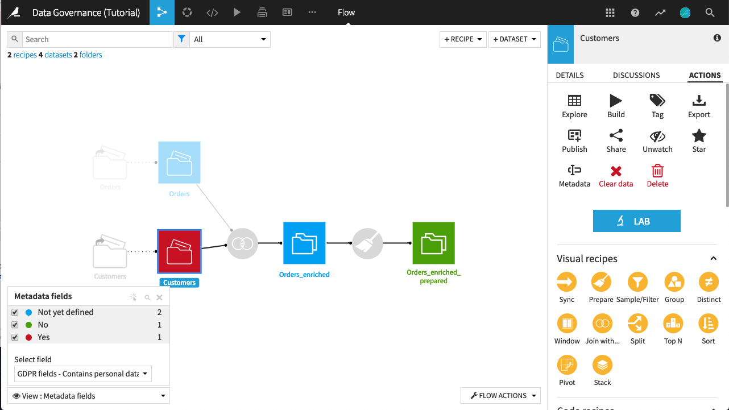This screenshot has width=729, height=410.
Task: Click the flow Search input field
Action: pos(97,39)
